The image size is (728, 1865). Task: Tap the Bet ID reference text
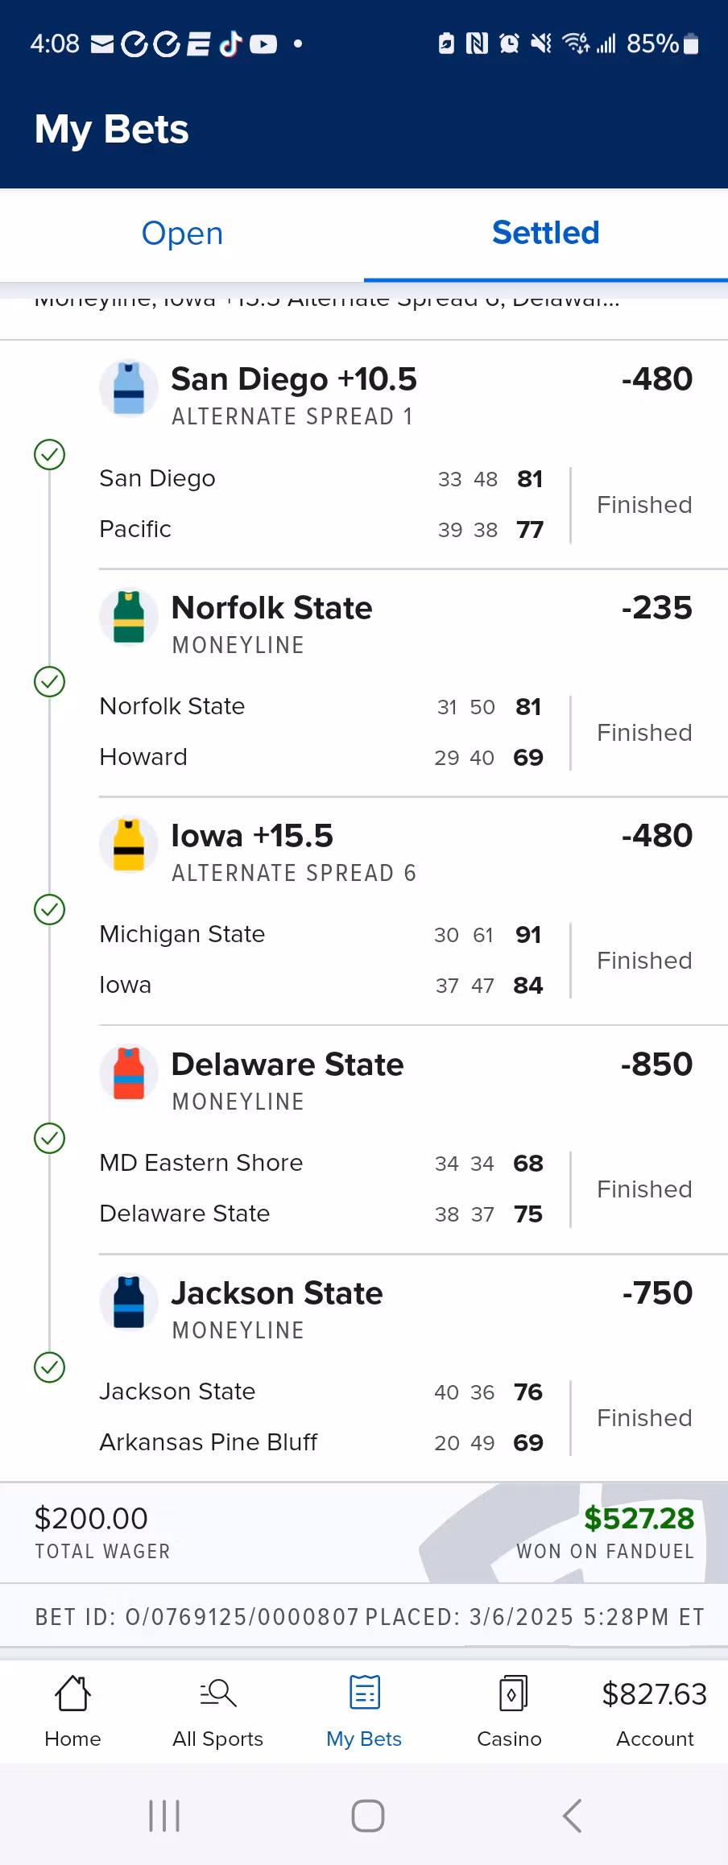[x=197, y=1617]
